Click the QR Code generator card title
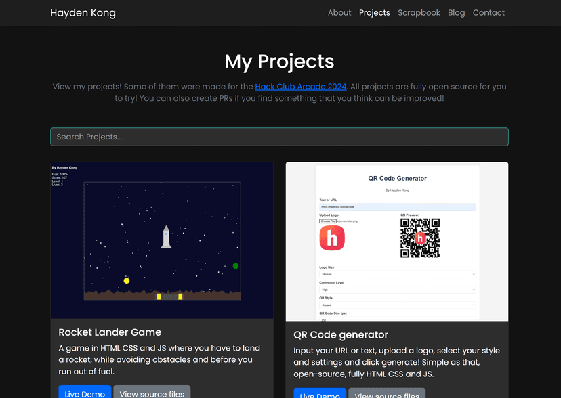 341,335
